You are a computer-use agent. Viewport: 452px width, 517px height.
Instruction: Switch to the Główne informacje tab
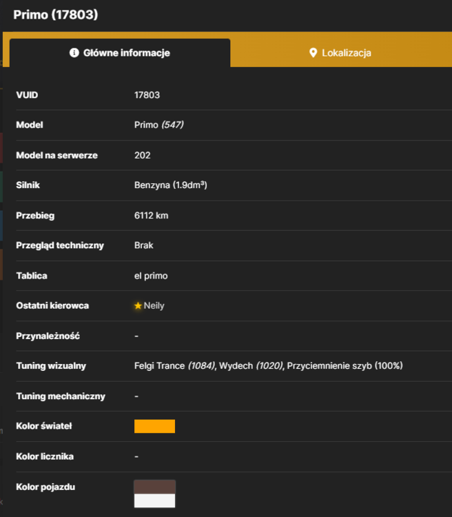tap(120, 53)
